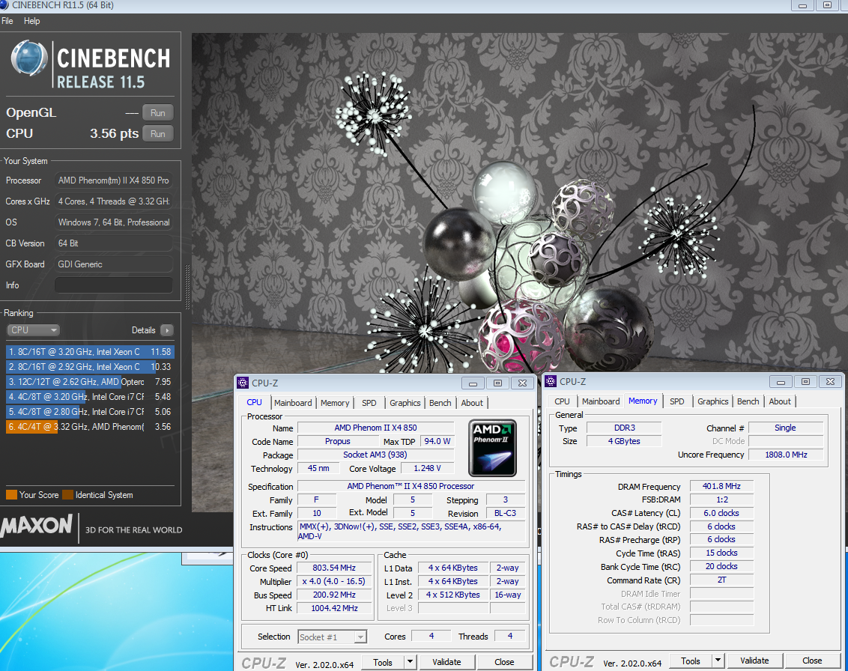Click the DRAM Frequency value 401.8 MHz
Viewport: 848px width, 671px height.
[x=721, y=486]
